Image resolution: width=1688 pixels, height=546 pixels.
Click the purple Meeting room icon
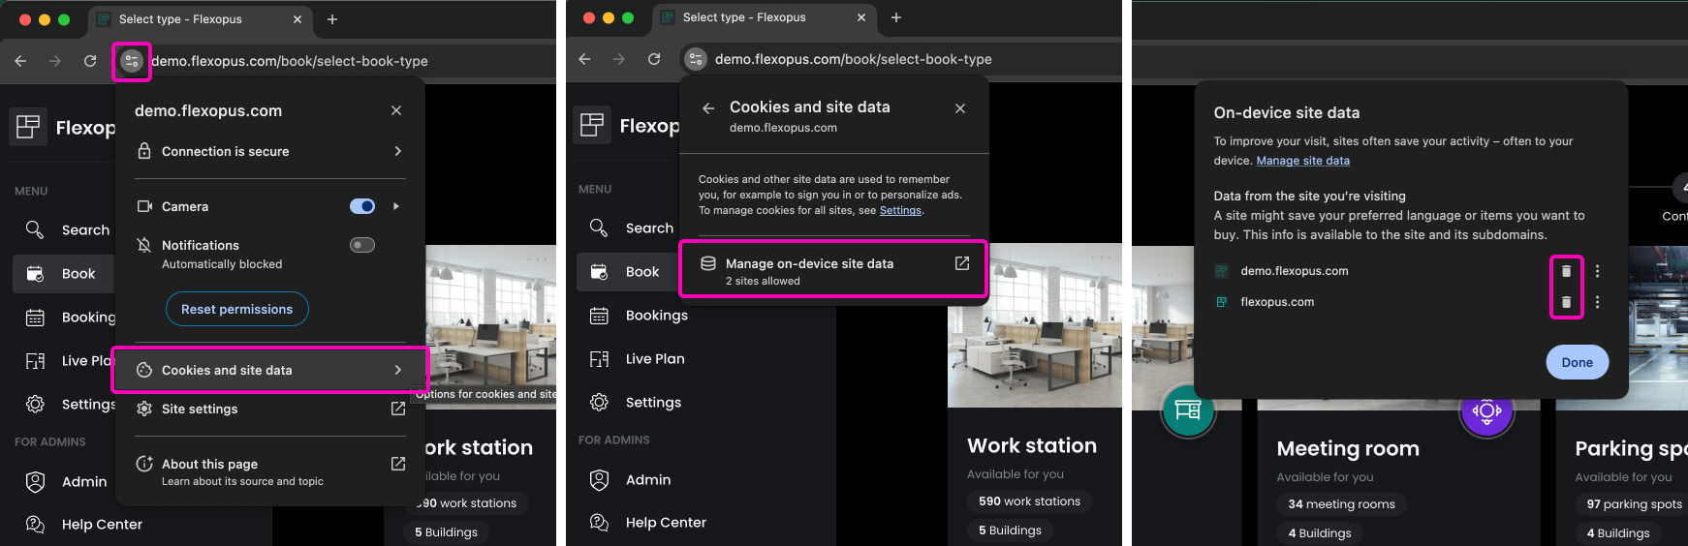coord(1486,411)
